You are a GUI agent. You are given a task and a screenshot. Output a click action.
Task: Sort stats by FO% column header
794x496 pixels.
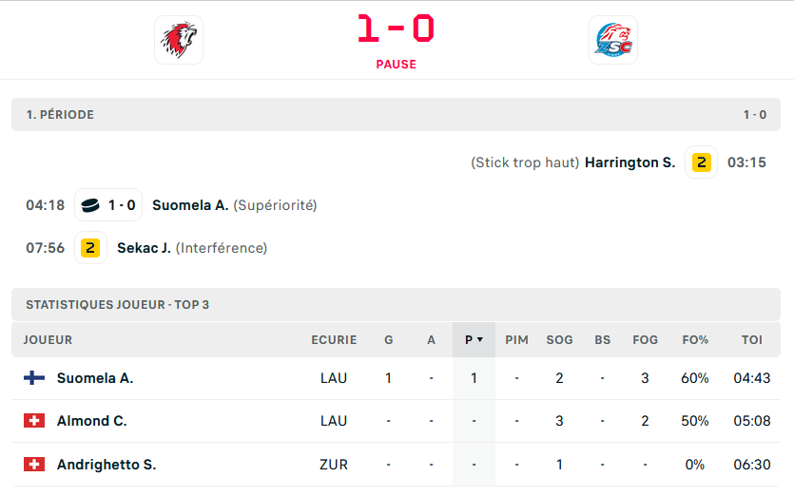click(x=695, y=339)
